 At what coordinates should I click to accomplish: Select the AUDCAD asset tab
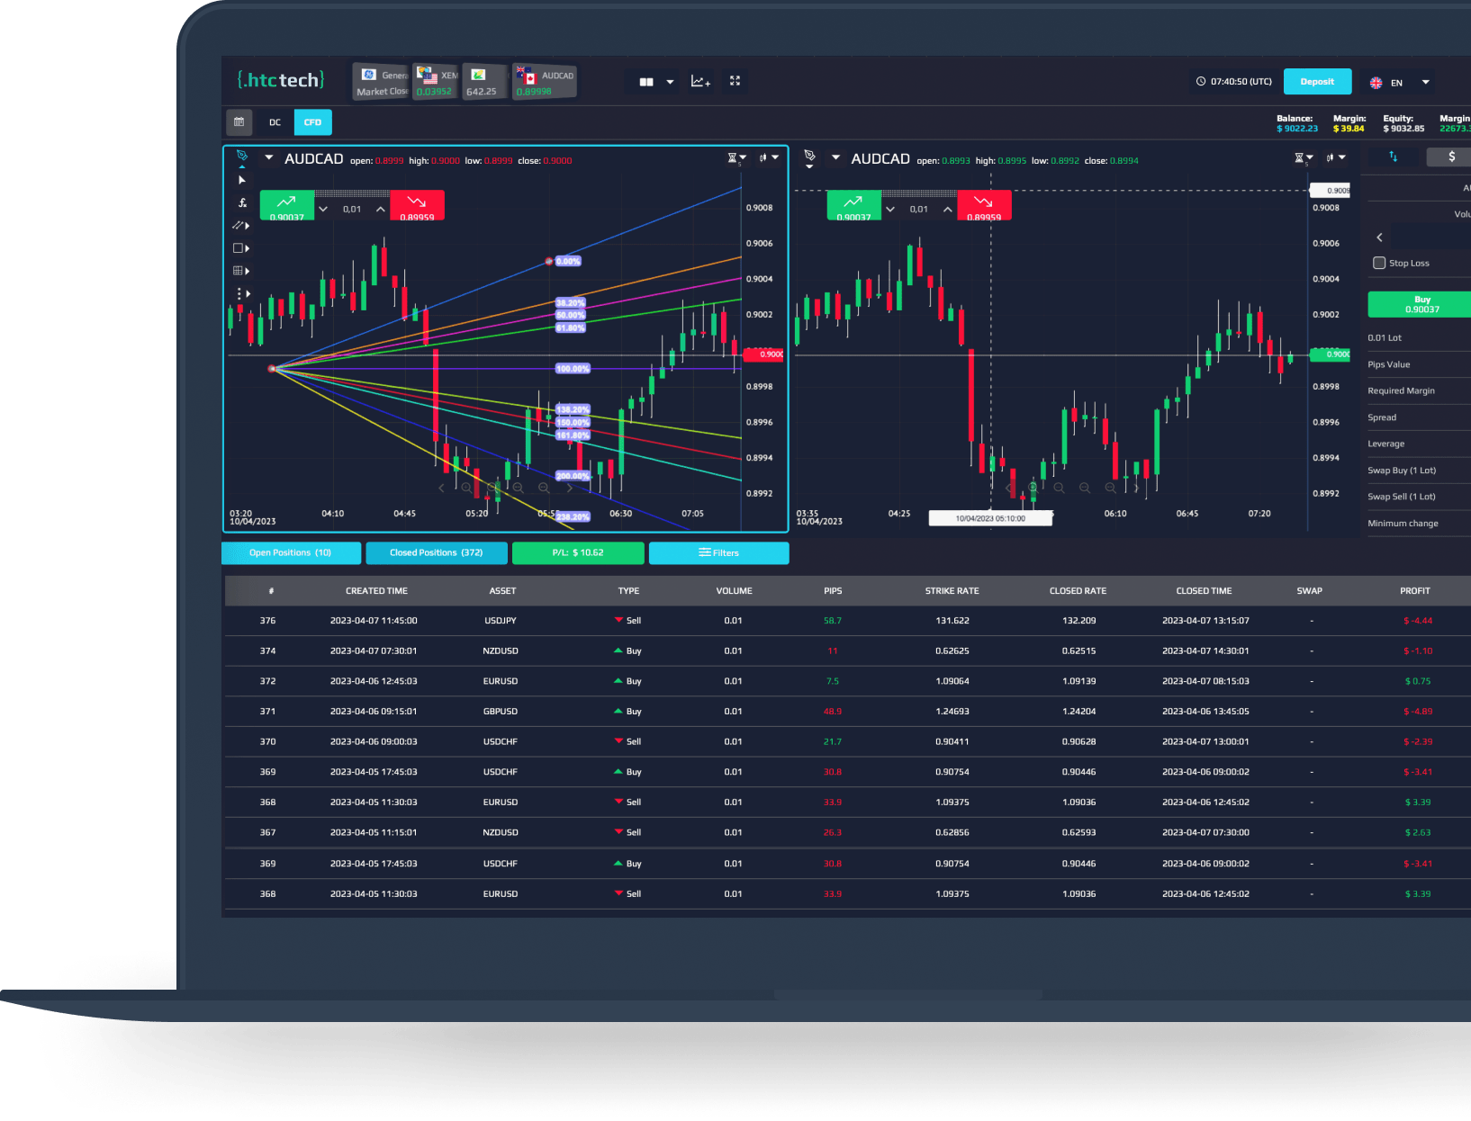tap(545, 81)
